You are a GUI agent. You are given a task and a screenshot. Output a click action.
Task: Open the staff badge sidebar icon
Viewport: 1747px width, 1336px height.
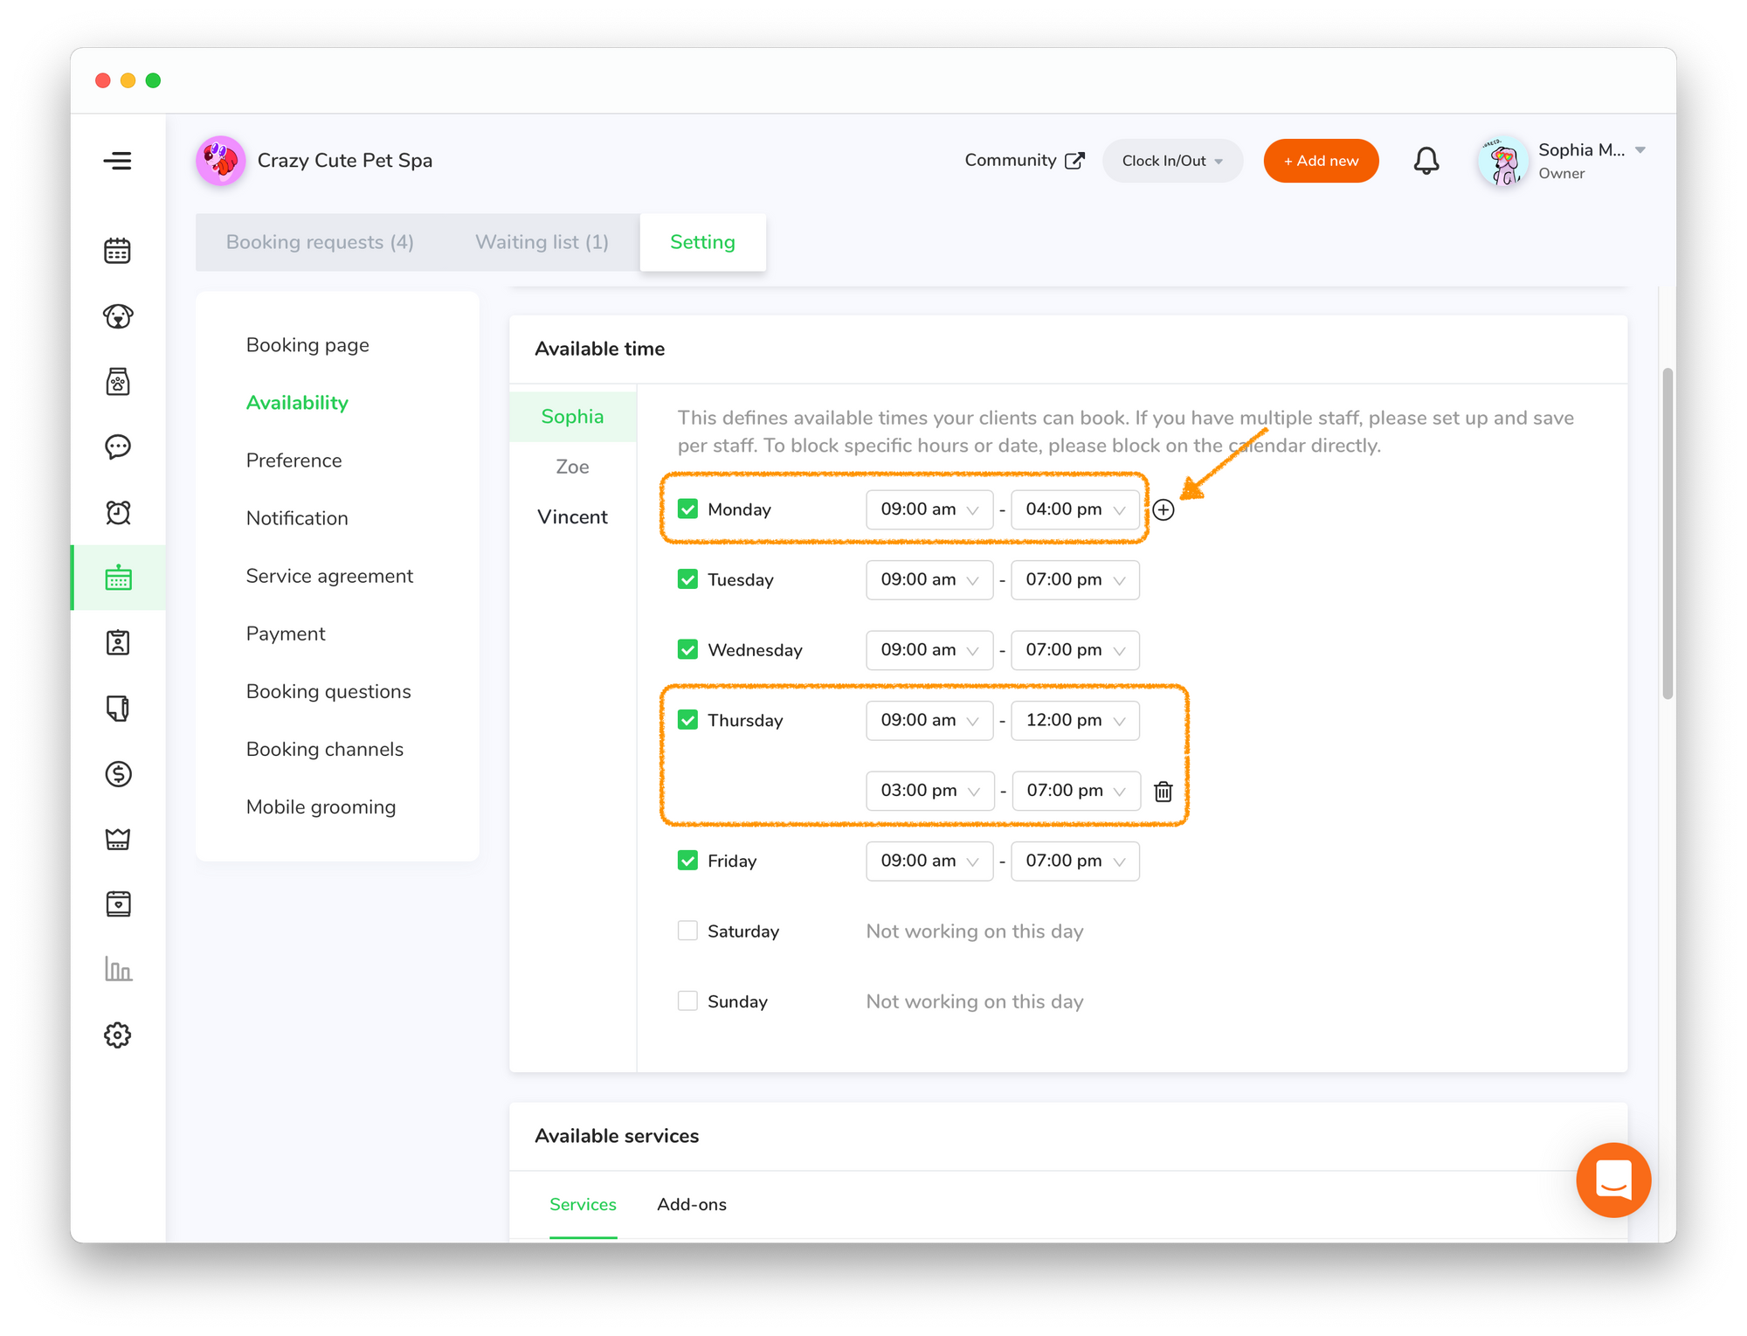click(117, 643)
